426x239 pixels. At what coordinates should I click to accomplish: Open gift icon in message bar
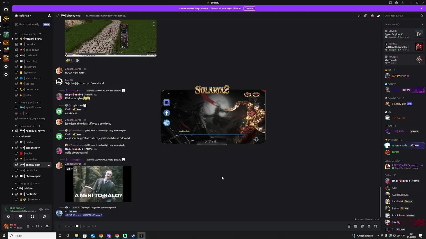[x=349, y=226]
